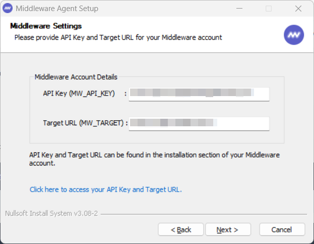The image size is (314, 244).
Task: Cancel the Middleware Agent installation
Action: click(282, 229)
